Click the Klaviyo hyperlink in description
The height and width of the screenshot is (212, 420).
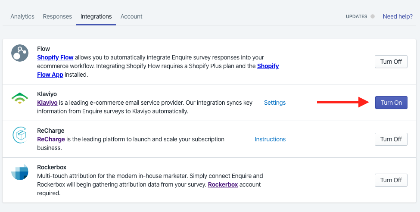47,103
